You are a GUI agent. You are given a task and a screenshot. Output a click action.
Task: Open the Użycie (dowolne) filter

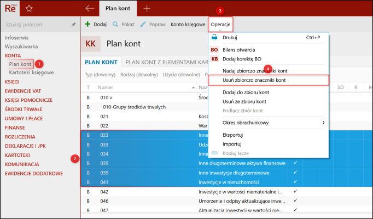(181, 75)
